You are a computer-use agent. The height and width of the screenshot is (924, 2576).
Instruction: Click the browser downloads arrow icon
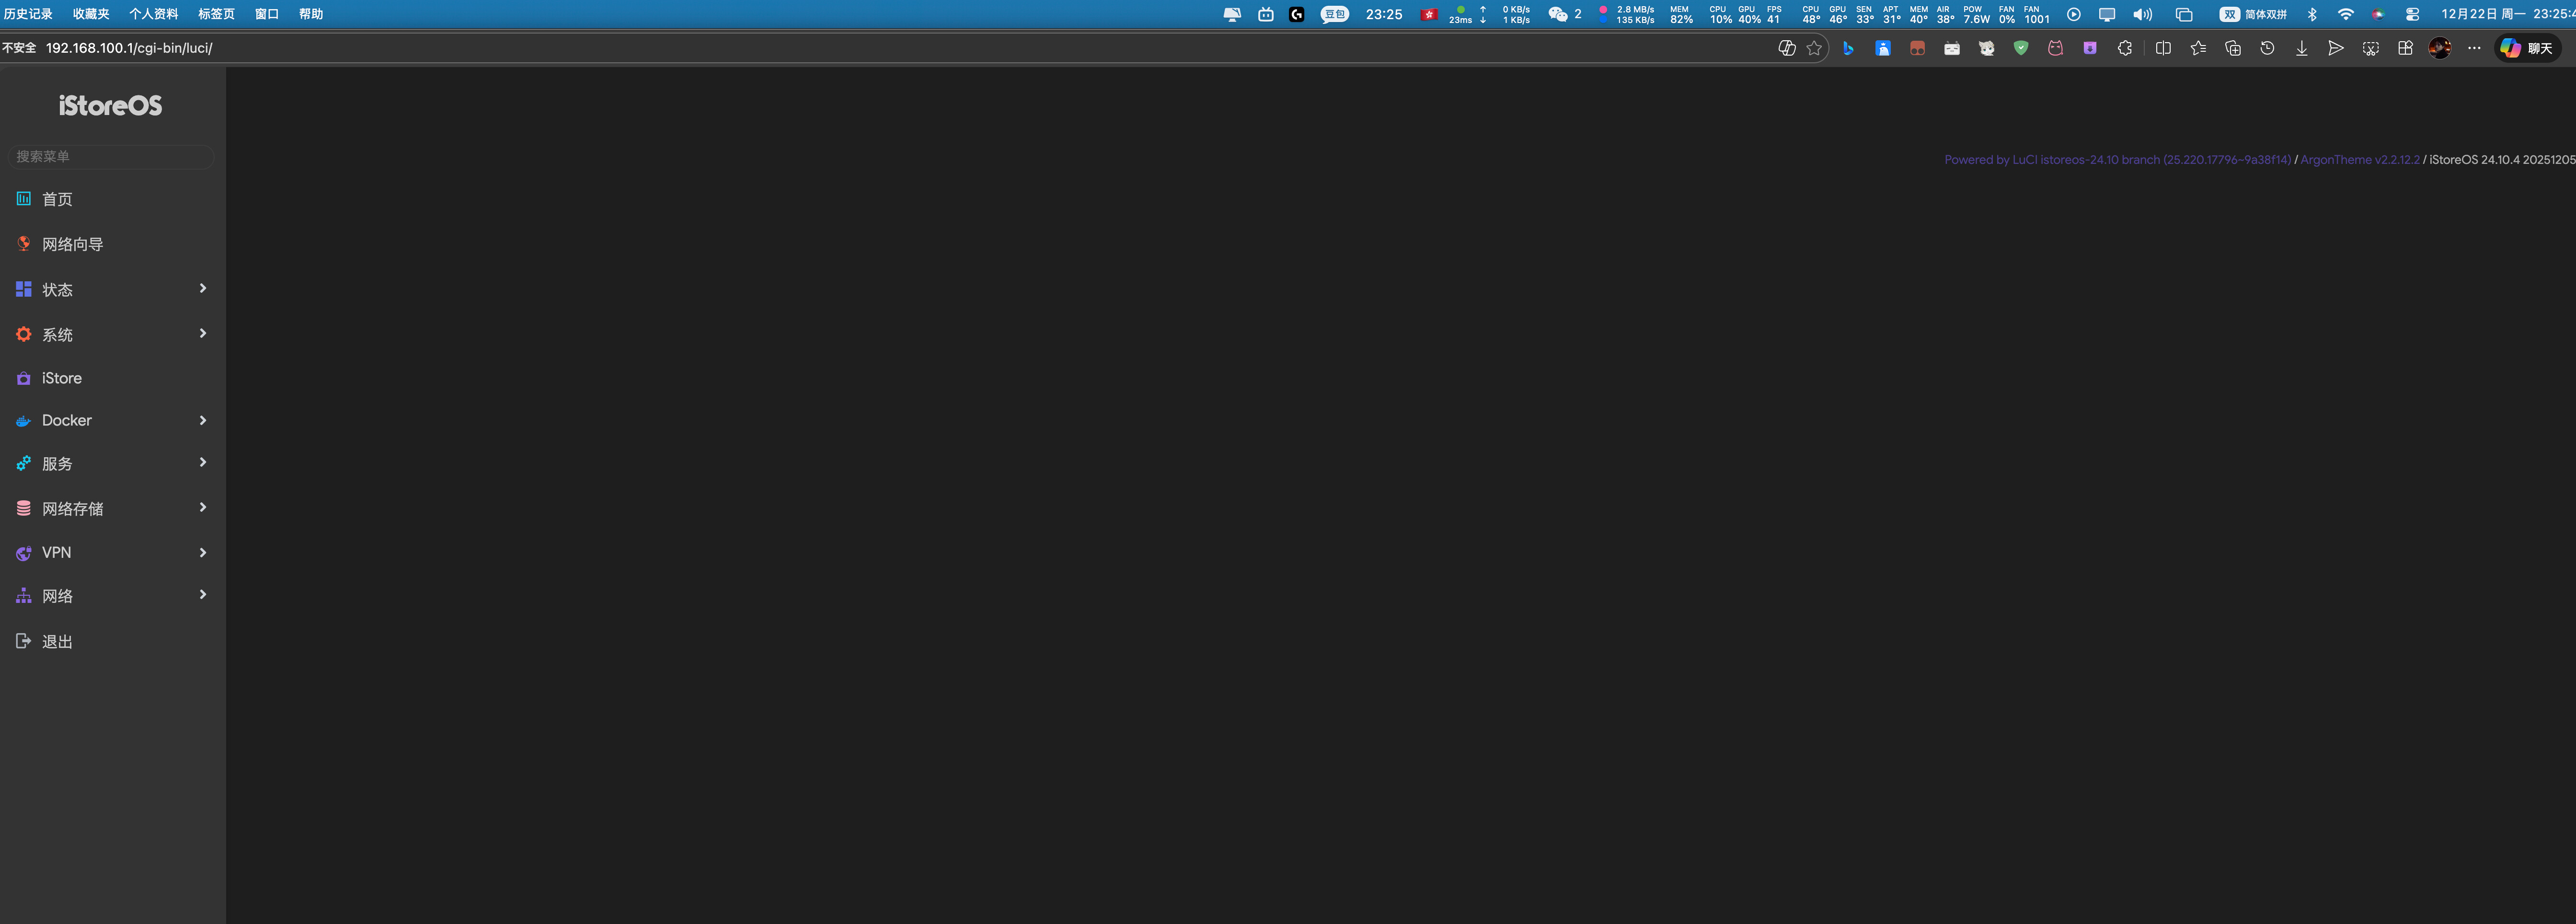(2301, 48)
